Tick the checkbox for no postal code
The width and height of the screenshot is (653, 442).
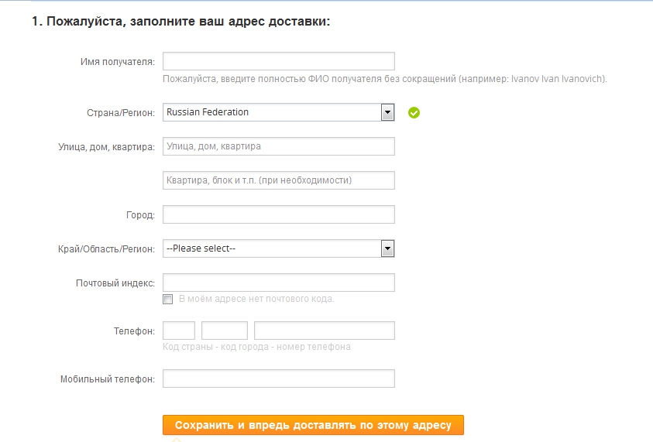click(168, 300)
